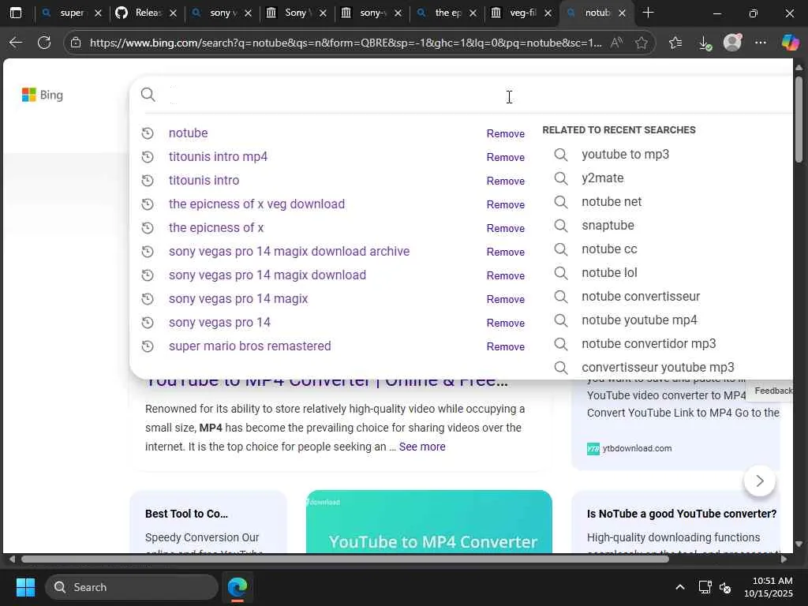Go back with the browser back arrow
Screen dimensions: 808x606
click(16, 43)
